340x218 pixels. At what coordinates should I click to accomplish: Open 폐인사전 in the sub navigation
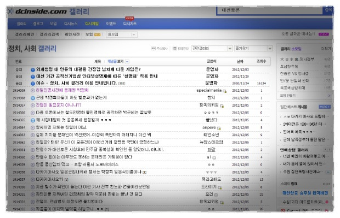click(72, 34)
